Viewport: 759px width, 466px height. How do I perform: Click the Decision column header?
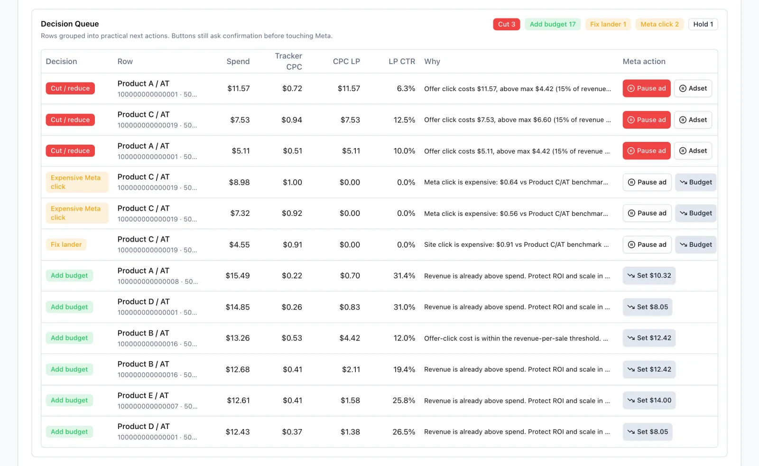pos(61,62)
